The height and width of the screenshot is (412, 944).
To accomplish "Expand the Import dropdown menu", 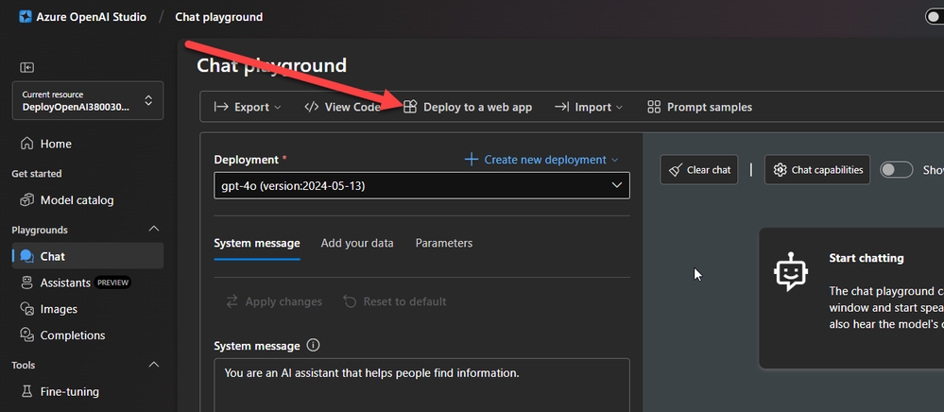I will [x=619, y=107].
